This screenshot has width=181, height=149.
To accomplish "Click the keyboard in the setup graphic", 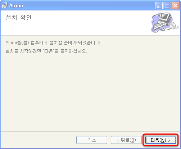I will tap(158, 26).
